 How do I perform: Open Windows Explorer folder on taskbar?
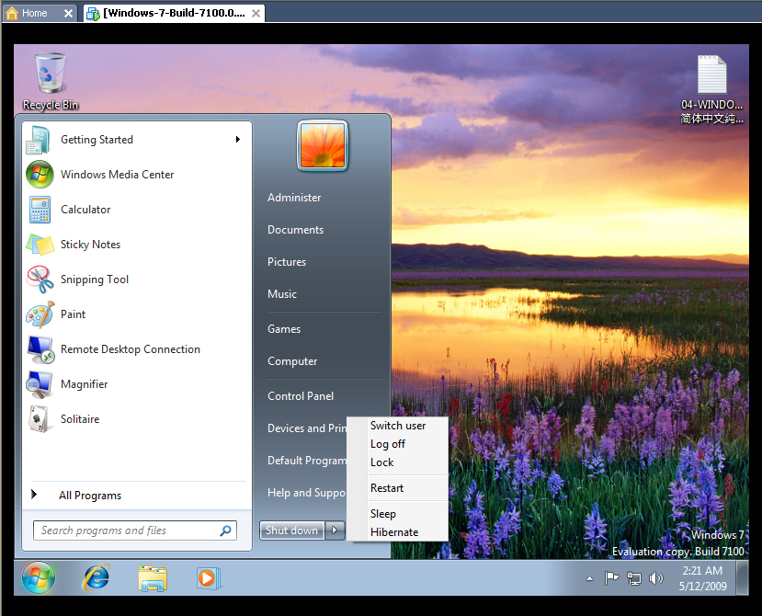coord(153,578)
